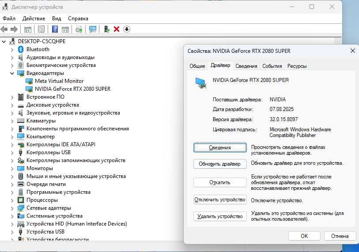This screenshot has height=252, width=359.
Task: Open the Вид menu
Action: pyautogui.click(x=57, y=19)
